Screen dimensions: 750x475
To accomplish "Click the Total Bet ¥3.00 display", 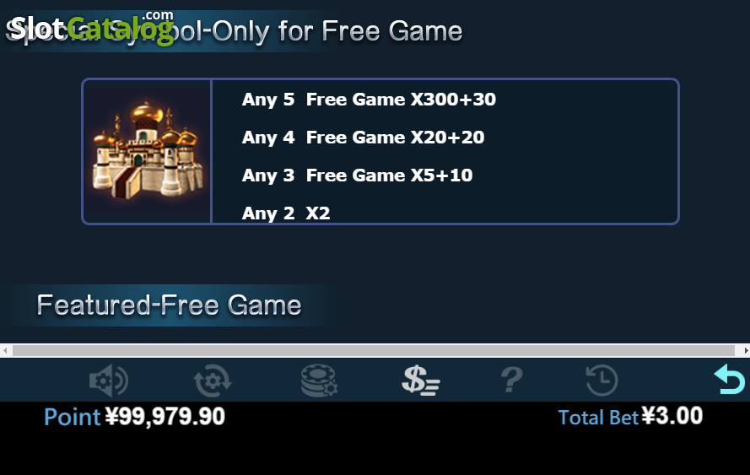I will point(630,417).
